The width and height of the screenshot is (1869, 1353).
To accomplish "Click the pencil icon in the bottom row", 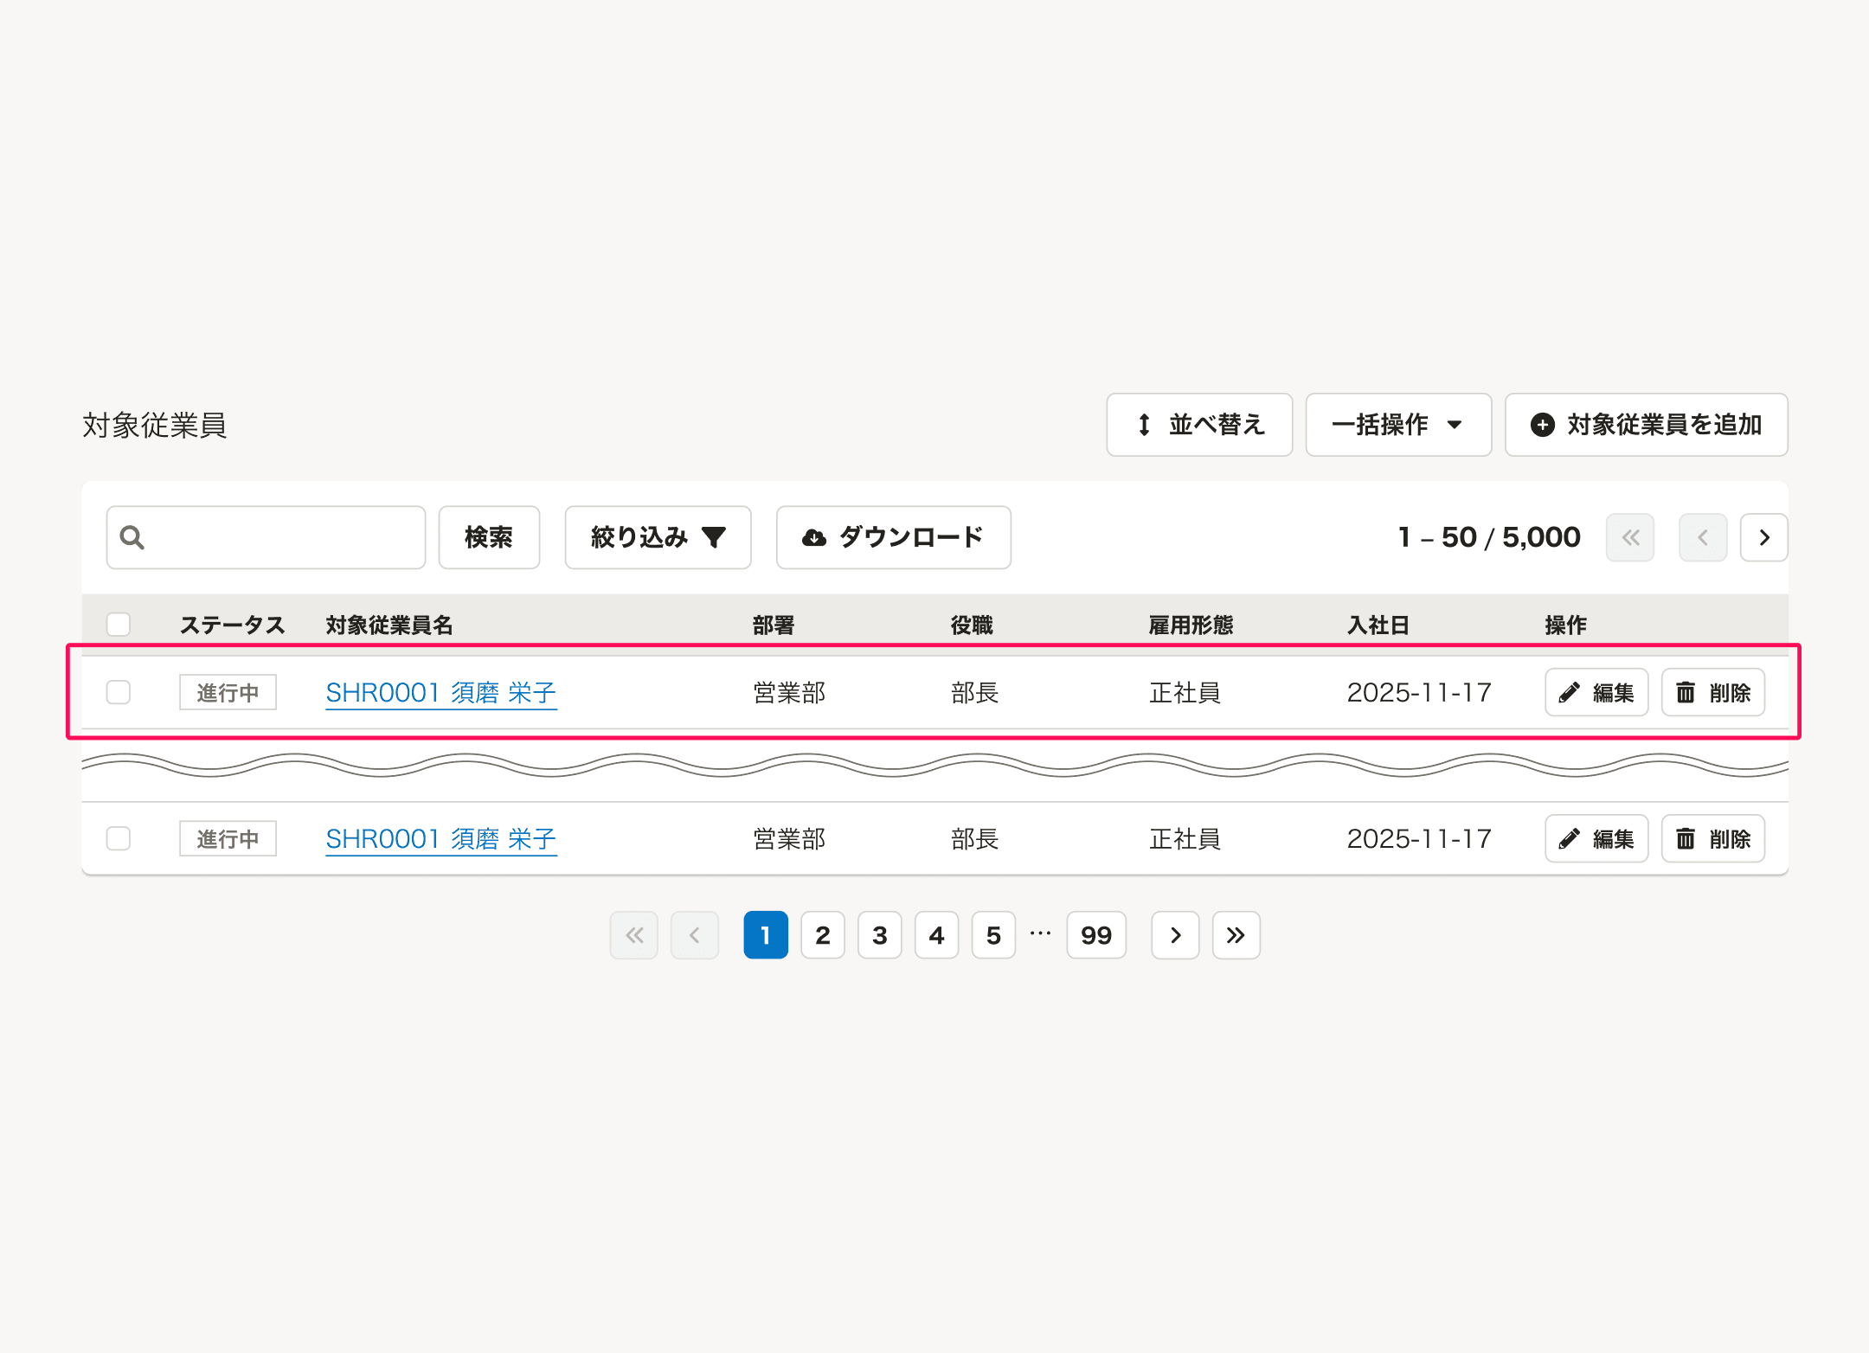I will pos(1569,838).
